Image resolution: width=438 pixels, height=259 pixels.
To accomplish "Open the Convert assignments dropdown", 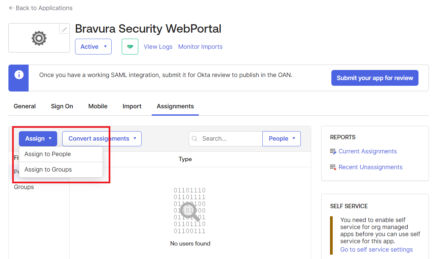I will click(102, 139).
